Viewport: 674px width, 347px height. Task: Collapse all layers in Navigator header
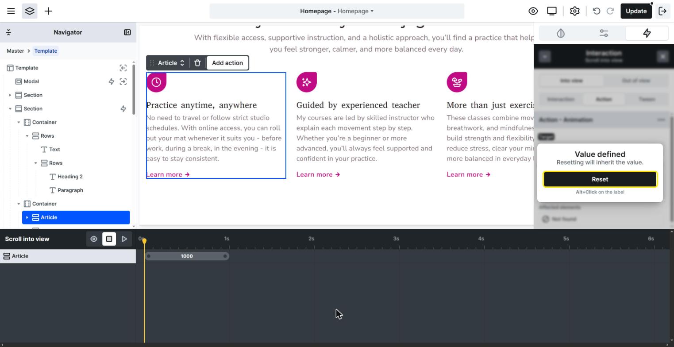point(8,32)
